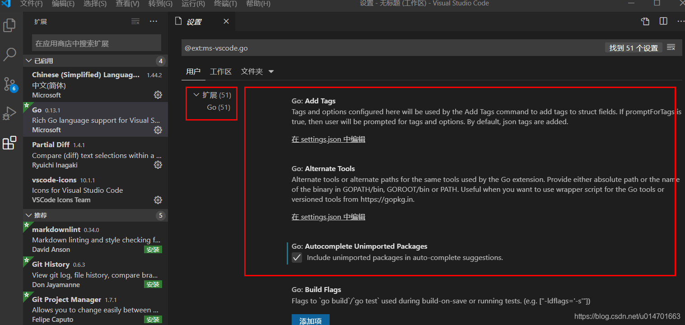This screenshot has width=685, height=325.
Task: Install the markdownlint extension
Action: point(153,249)
